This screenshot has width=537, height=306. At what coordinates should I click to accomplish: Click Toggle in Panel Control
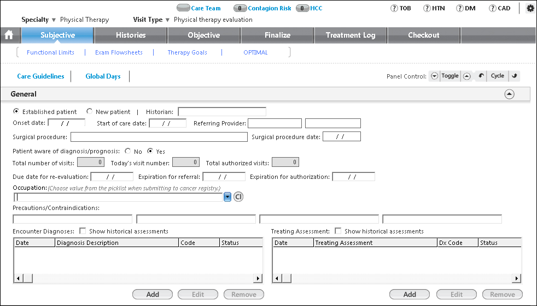[450, 76]
